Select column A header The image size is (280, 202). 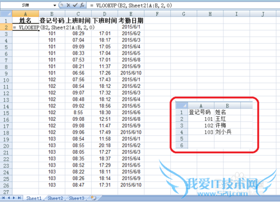[x=26, y=14]
